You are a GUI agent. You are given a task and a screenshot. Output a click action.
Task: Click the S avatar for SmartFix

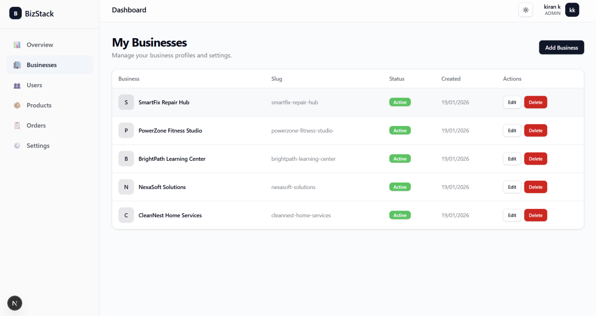126,102
